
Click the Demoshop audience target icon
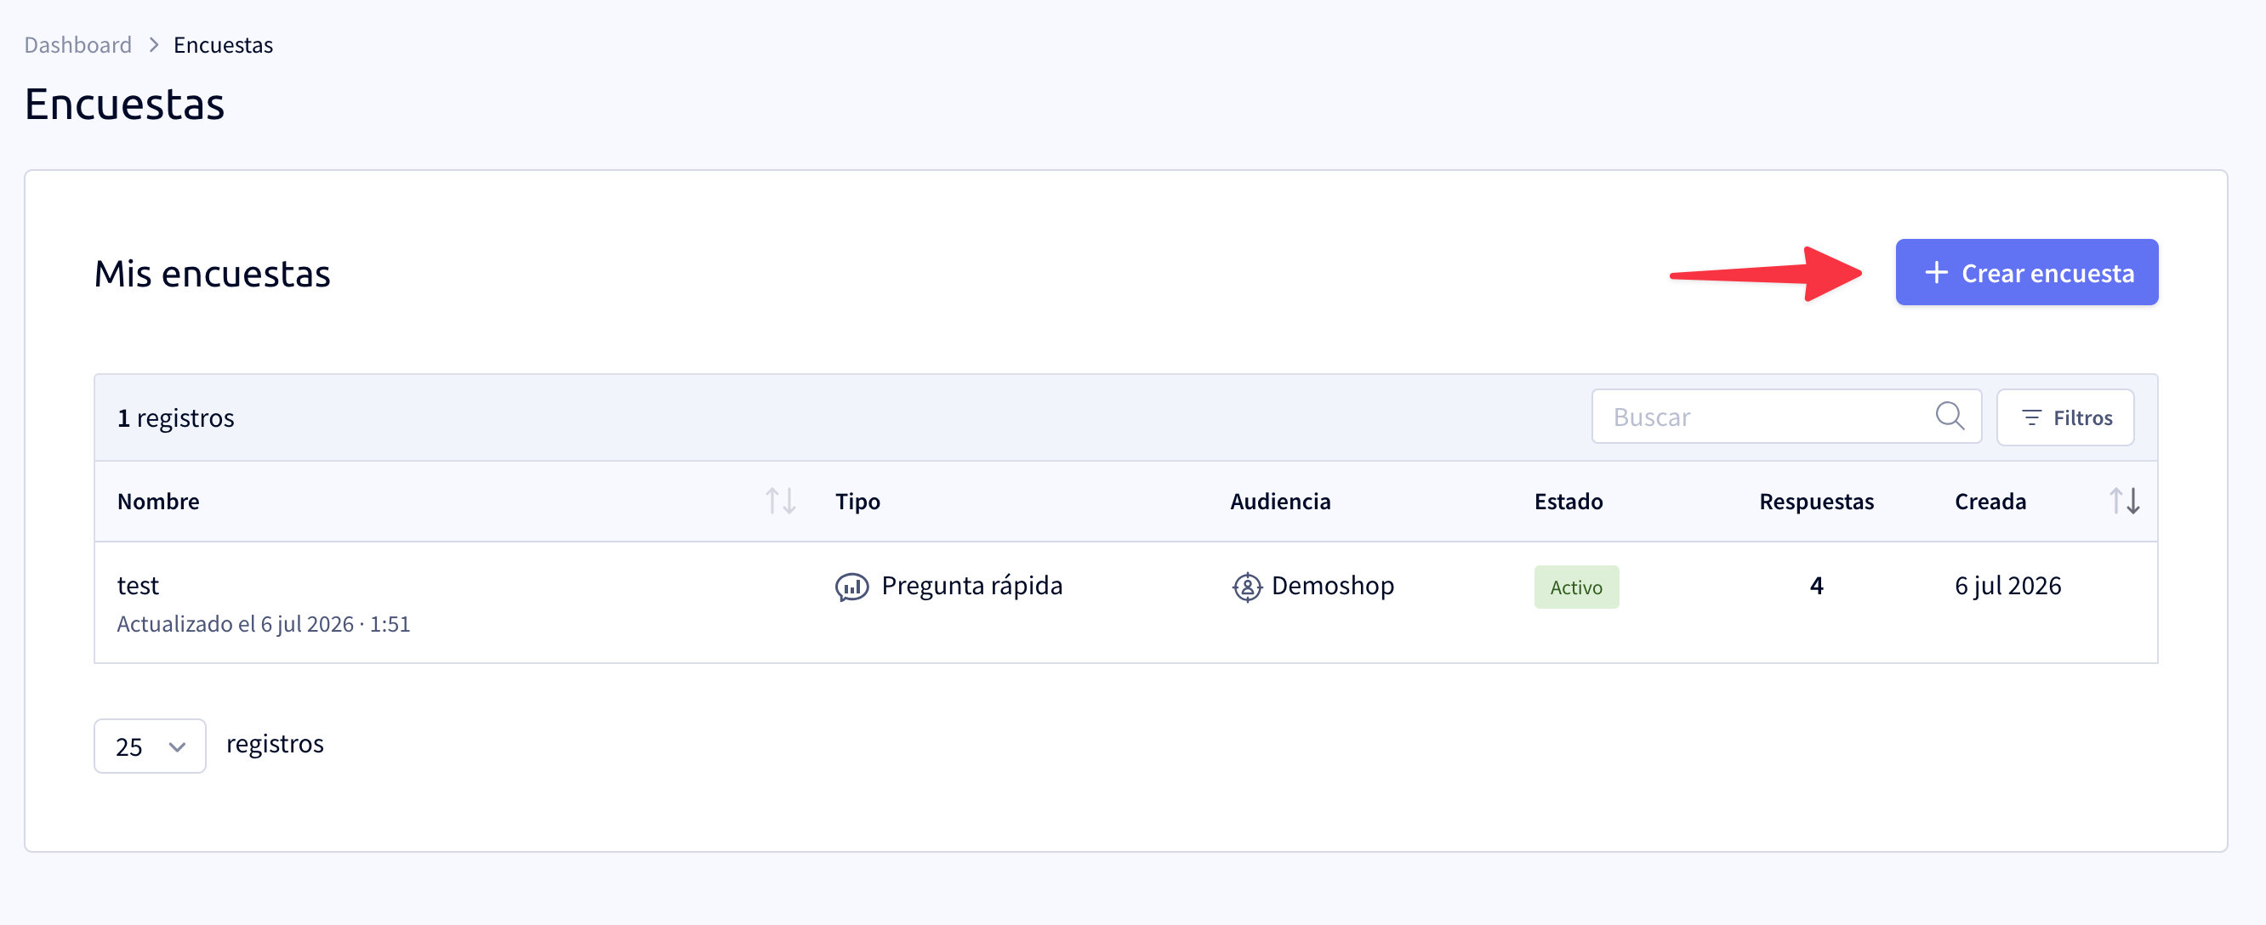tap(1246, 587)
